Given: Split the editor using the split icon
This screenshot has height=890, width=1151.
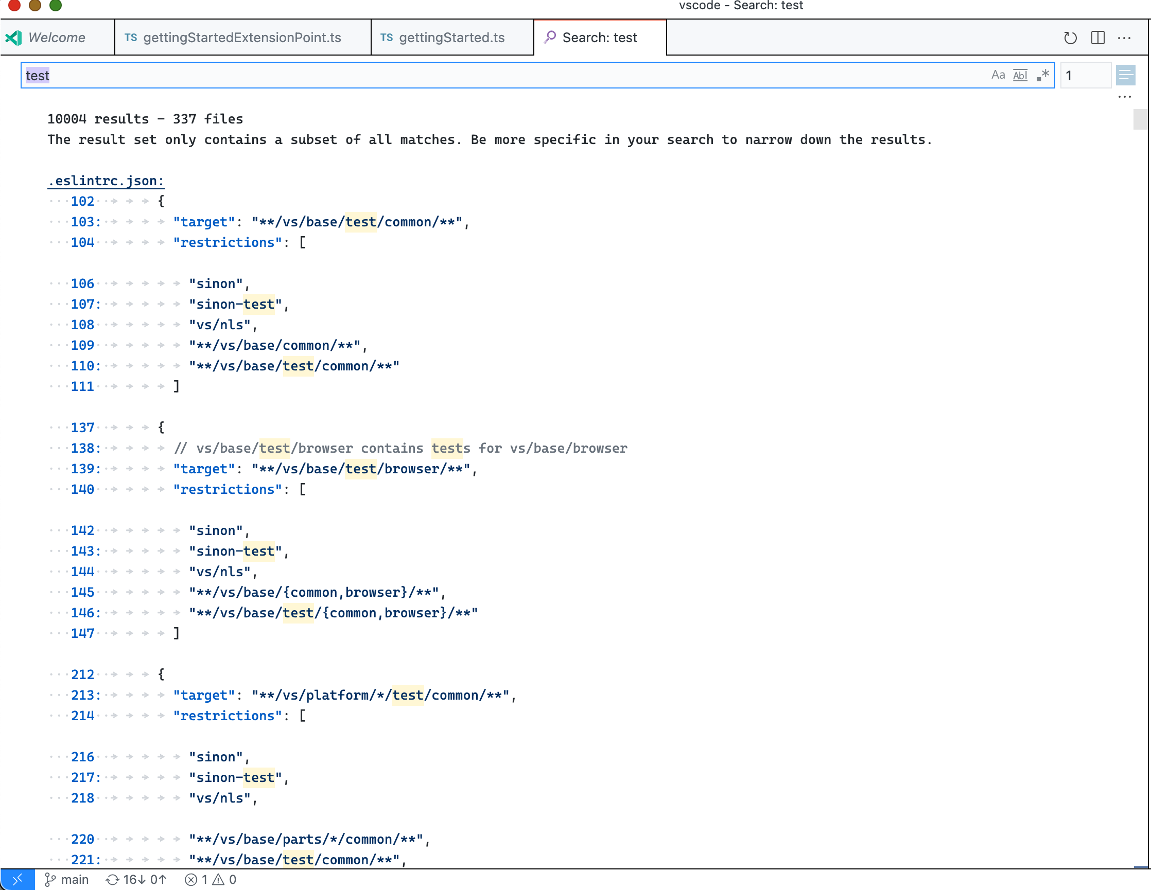Looking at the screenshot, I should [1098, 38].
